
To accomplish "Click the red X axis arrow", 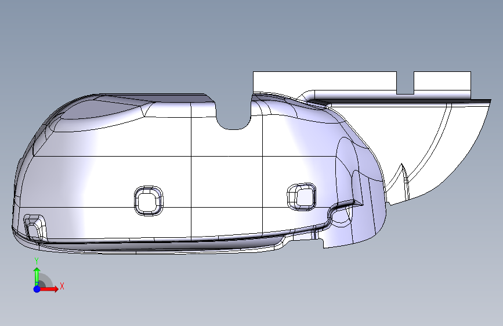I will tap(49, 289).
